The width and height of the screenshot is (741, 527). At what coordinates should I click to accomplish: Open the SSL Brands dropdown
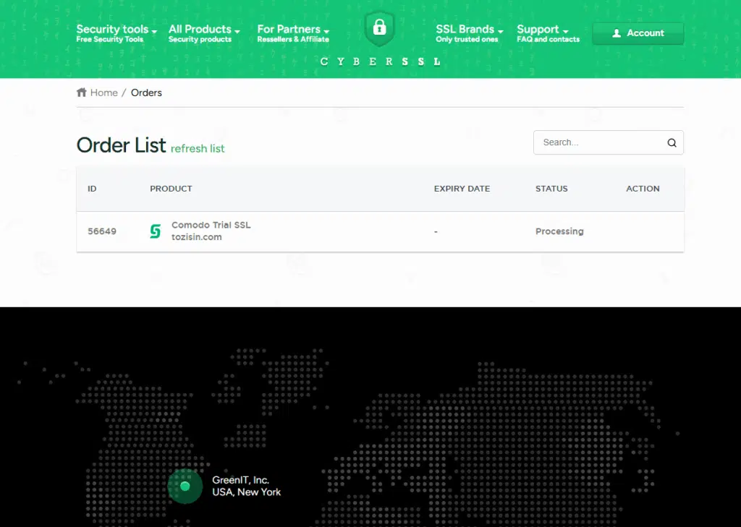(x=469, y=33)
